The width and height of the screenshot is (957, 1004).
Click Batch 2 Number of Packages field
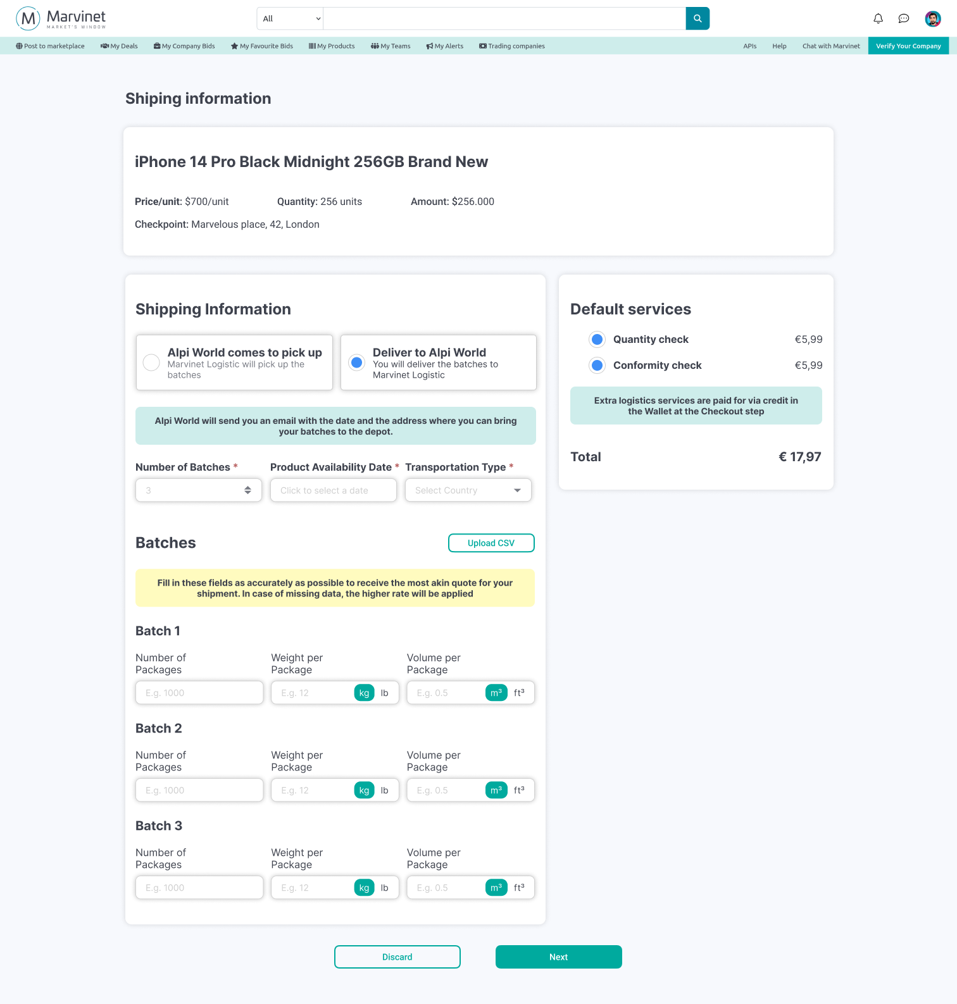tap(199, 790)
